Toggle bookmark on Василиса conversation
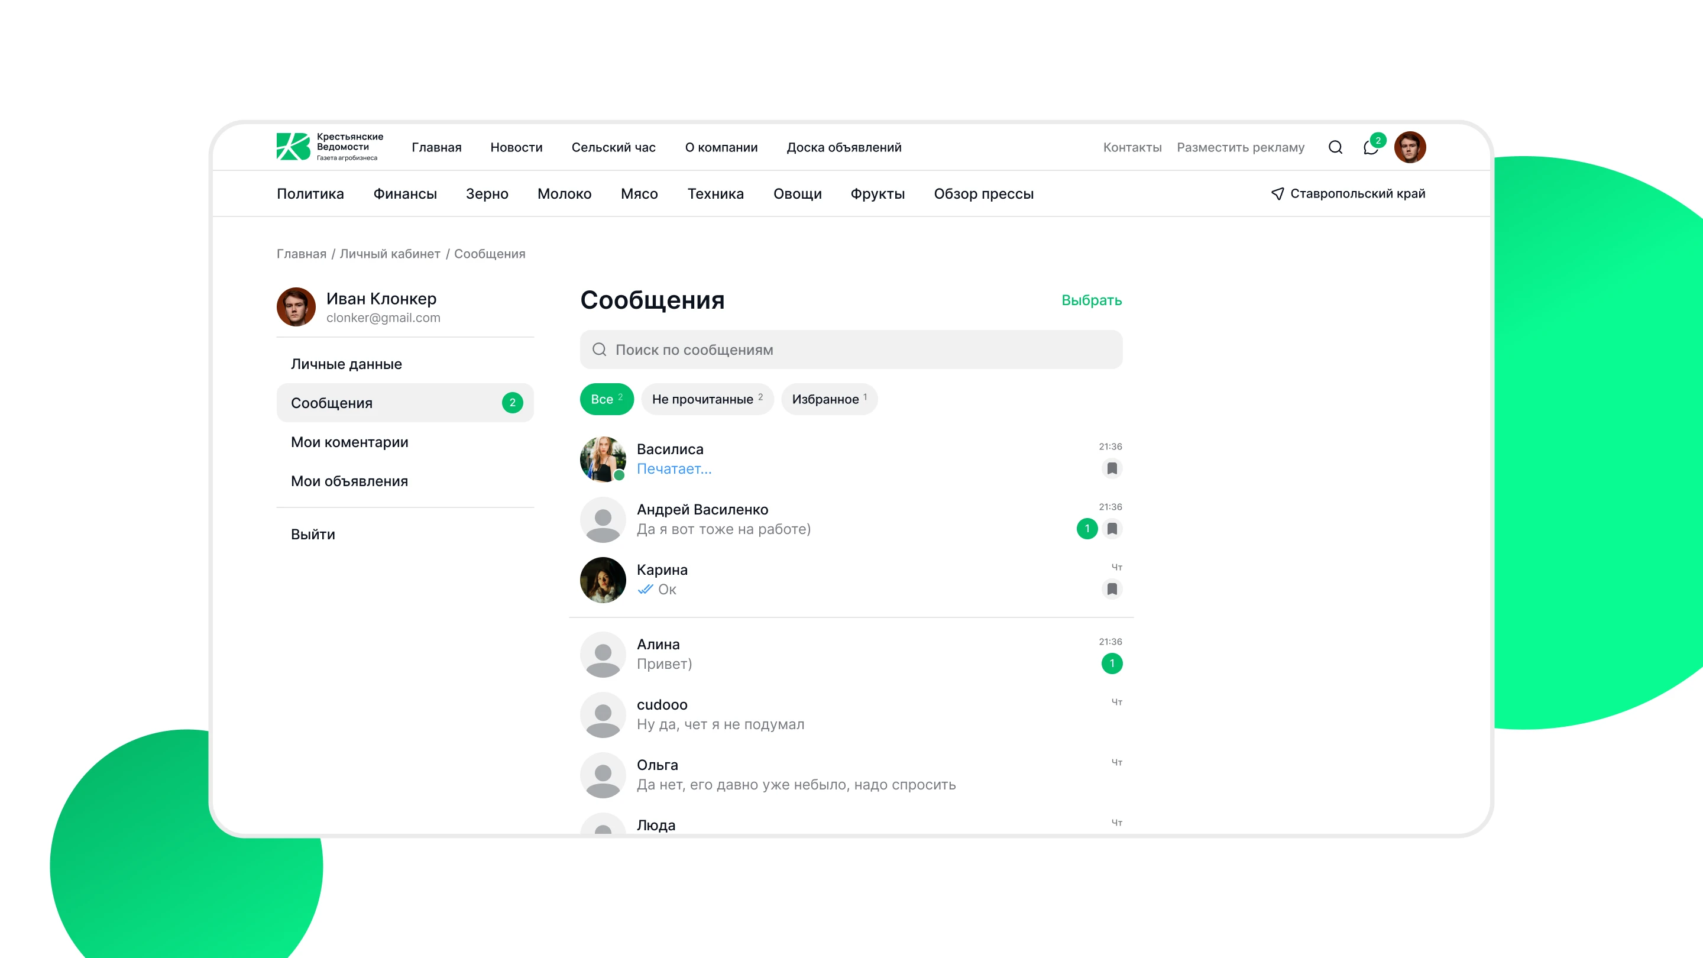The image size is (1703, 958). point(1112,469)
